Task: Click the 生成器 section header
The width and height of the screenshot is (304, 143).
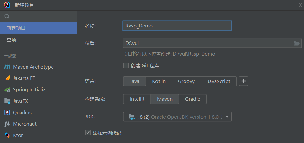Action: 10,57
